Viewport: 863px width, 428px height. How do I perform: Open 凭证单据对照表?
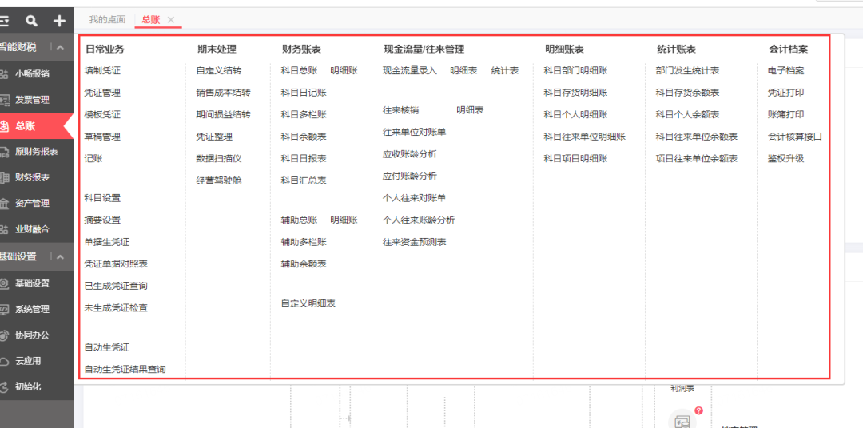(x=116, y=264)
